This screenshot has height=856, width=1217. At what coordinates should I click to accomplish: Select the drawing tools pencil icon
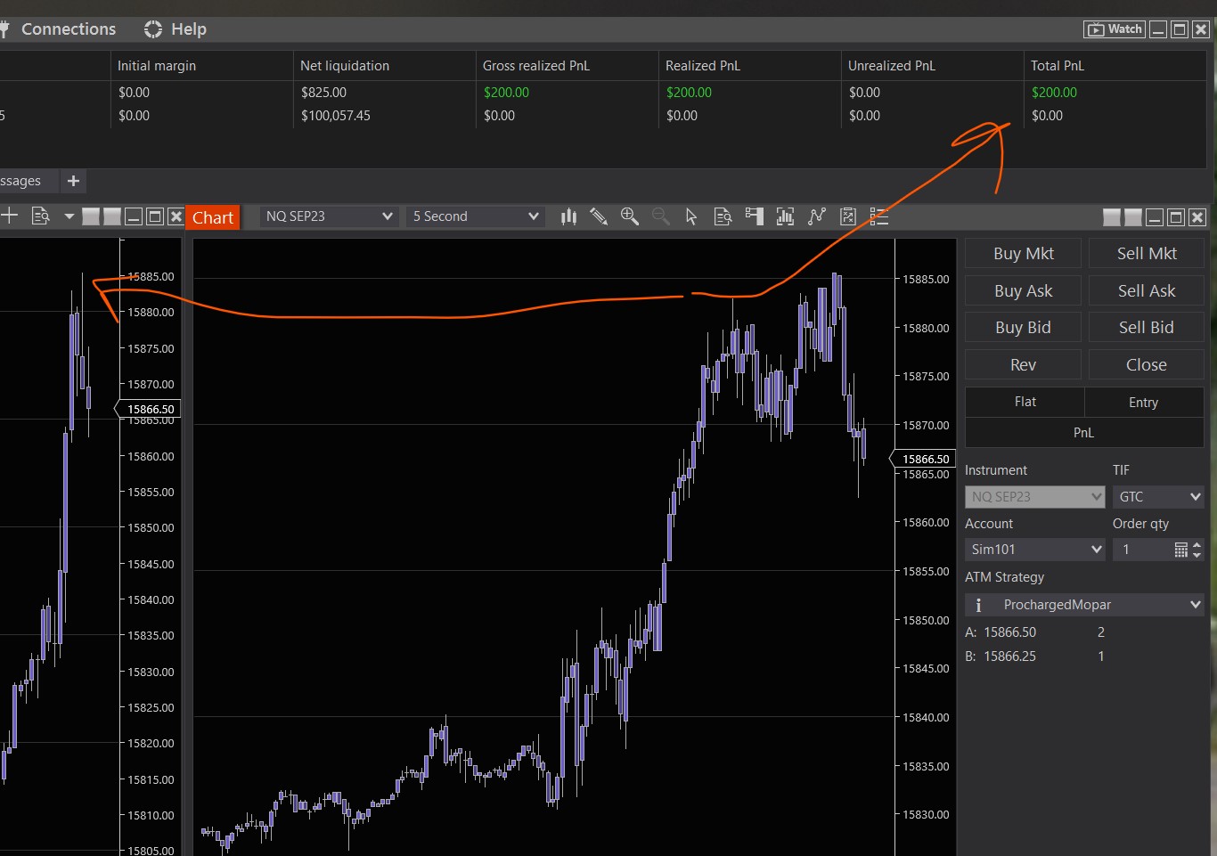[x=599, y=216]
